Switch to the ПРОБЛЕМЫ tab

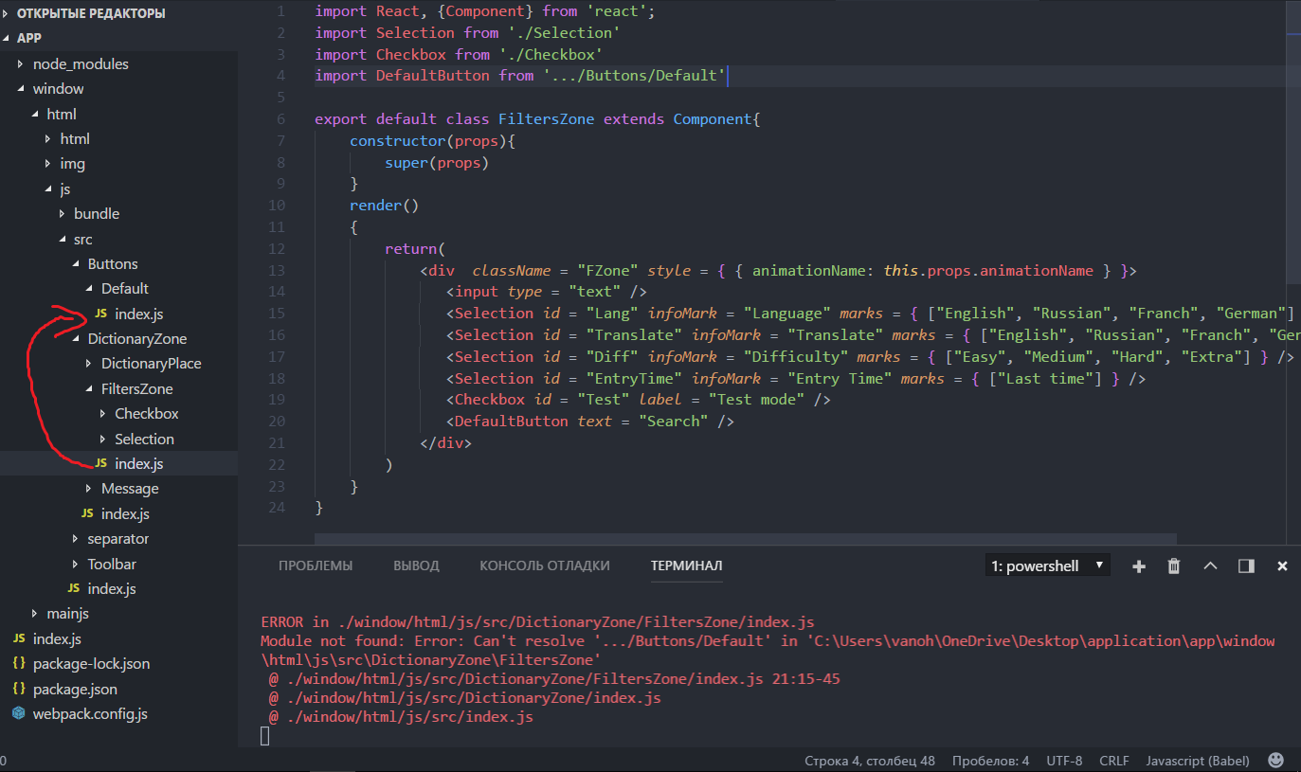[316, 566]
